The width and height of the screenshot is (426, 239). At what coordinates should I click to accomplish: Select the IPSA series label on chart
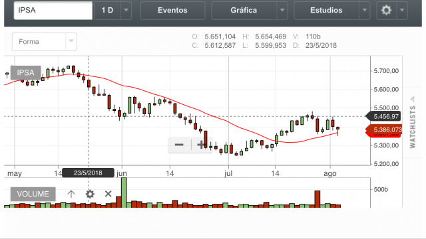pyautogui.click(x=25, y=72)
